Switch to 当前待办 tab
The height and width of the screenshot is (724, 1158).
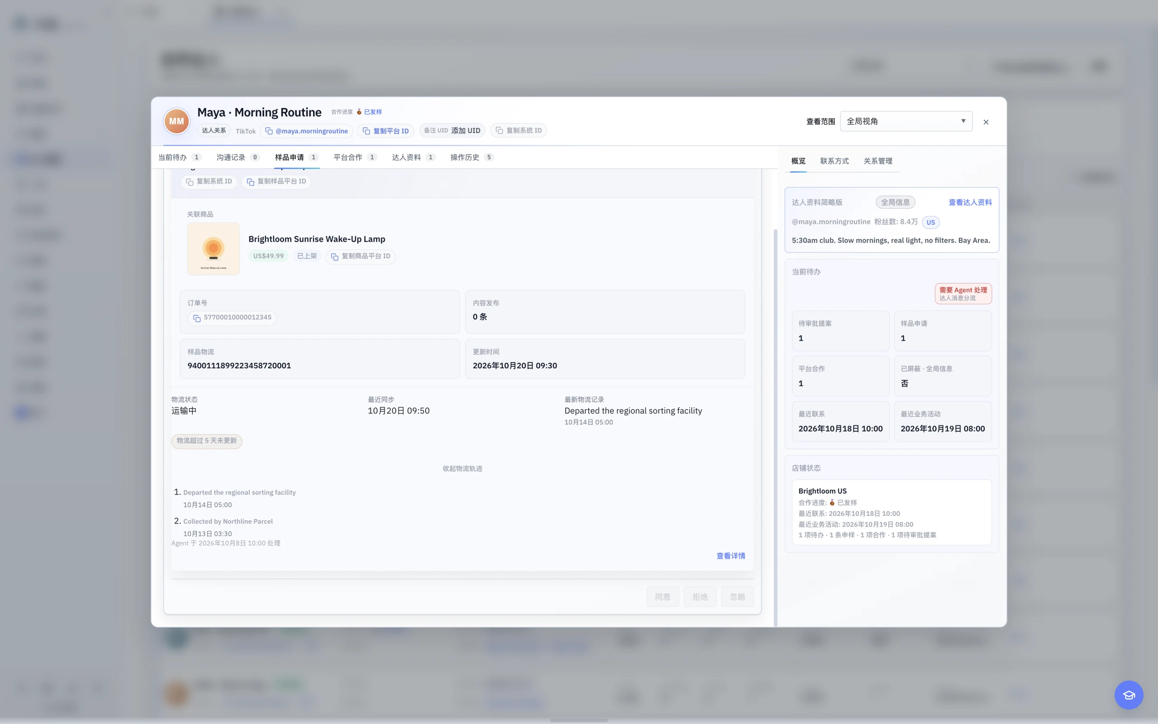(x=180, y=157)
